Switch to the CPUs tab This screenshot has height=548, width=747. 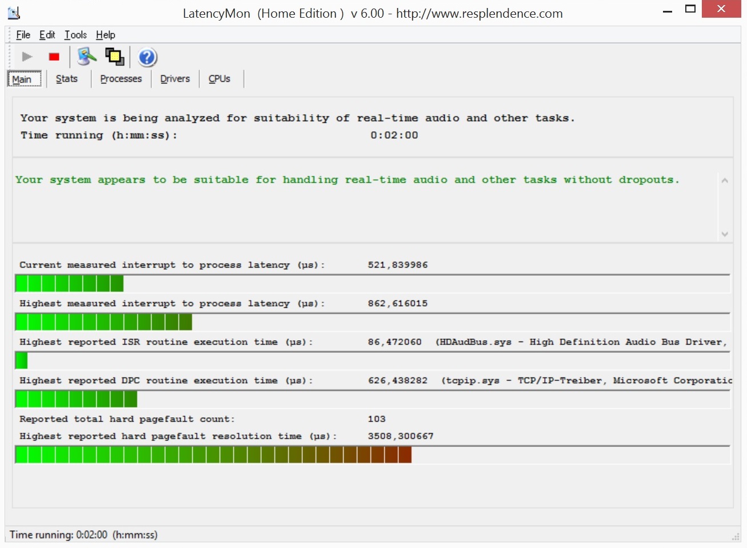(219, 79)
